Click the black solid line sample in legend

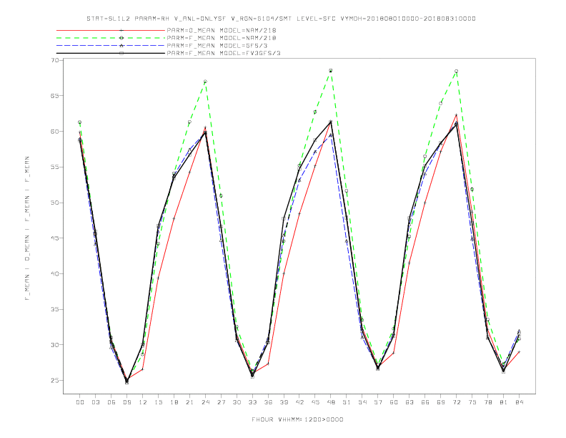tap(111, 53)
